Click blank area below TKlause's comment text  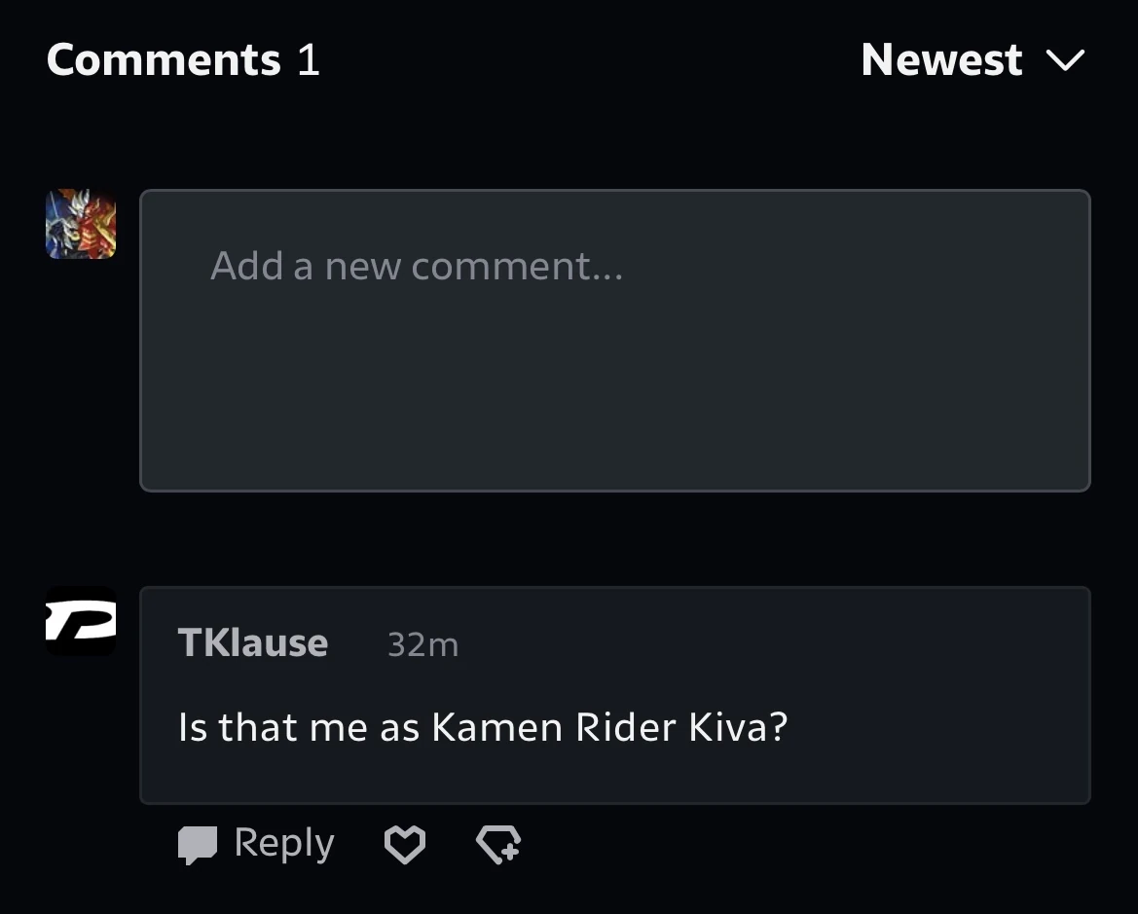pyautogui.click(x=613, y=775)
